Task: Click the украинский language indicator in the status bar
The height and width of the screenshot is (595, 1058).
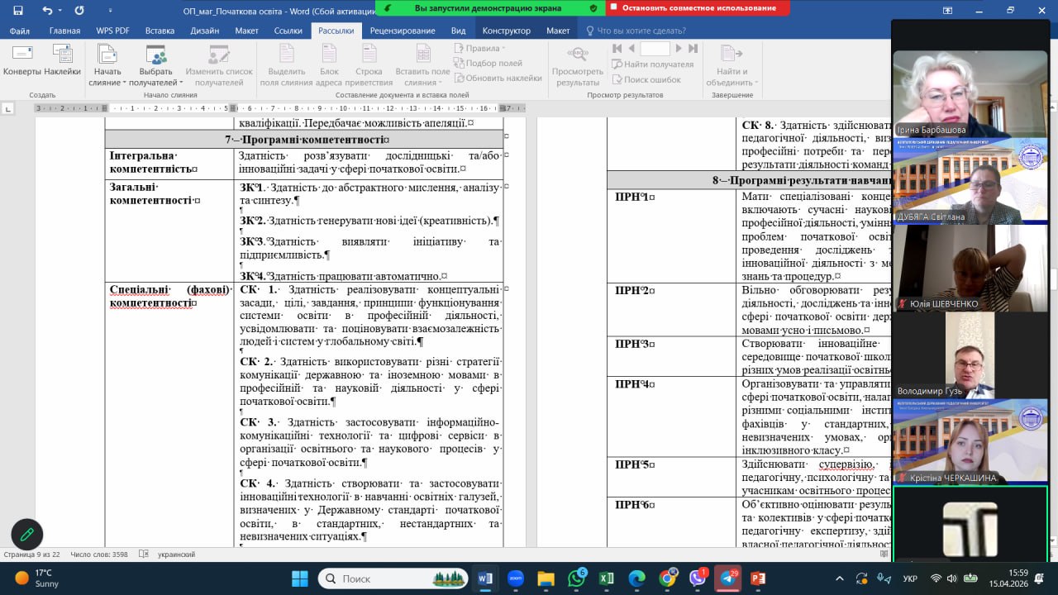Action: (176, 555)
